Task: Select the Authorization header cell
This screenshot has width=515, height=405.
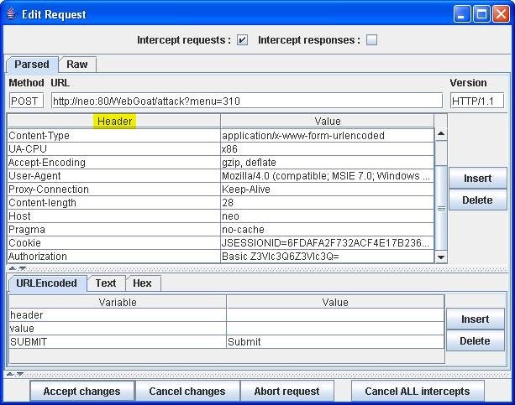Action: point(113,257)
